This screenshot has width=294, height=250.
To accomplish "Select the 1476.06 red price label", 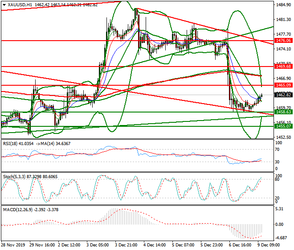I will [283, 41].
